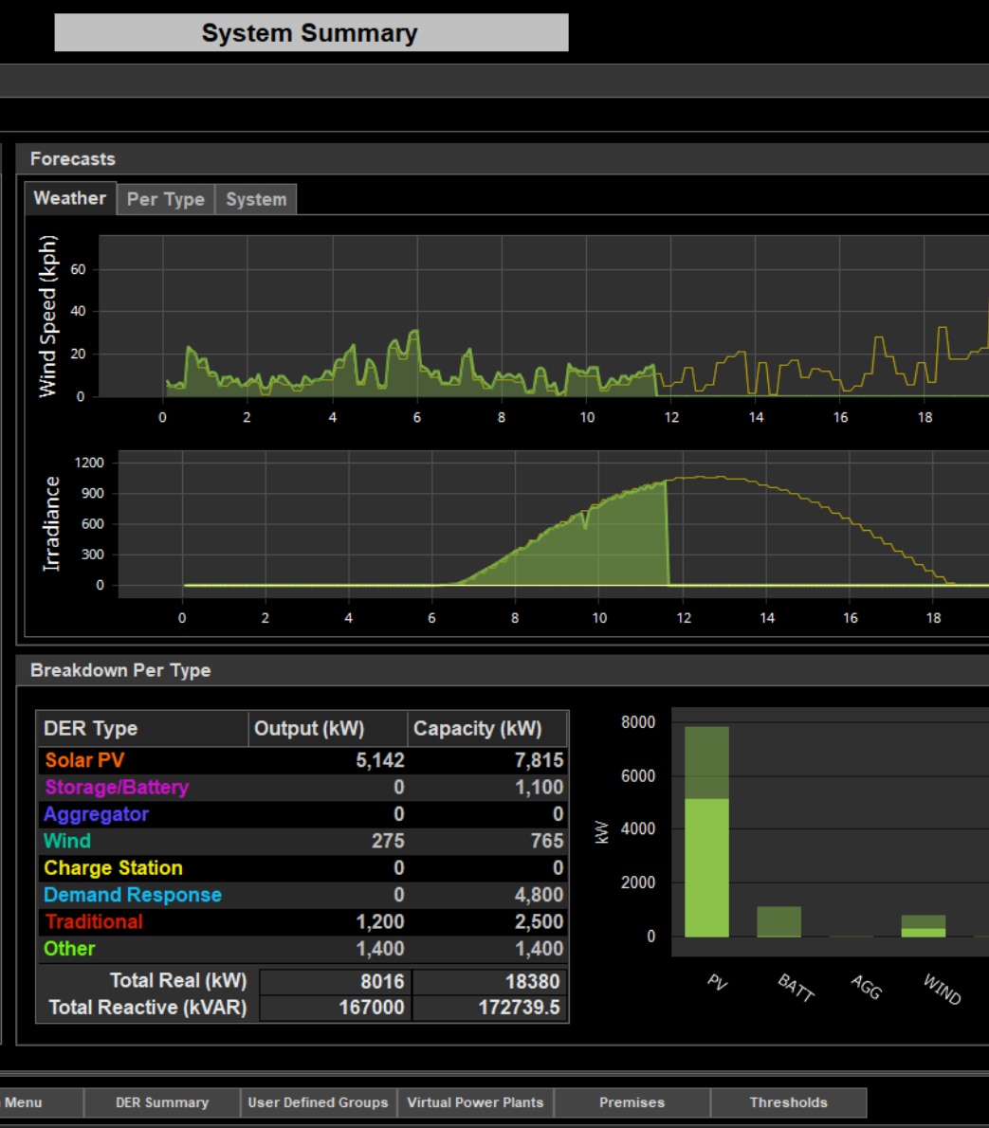The height and width of the screenshot is (1128, 989).
Task: Open the Thresholds settings
Action: coord(788,1102)
